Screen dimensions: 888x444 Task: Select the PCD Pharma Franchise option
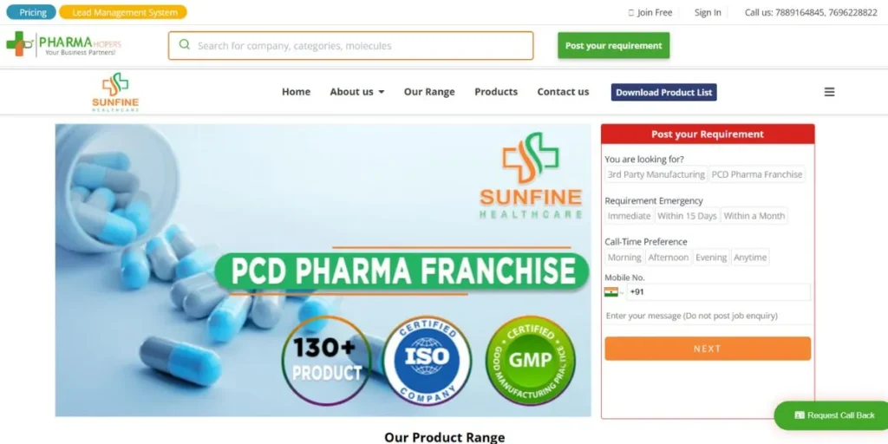(x=756, y=174)
